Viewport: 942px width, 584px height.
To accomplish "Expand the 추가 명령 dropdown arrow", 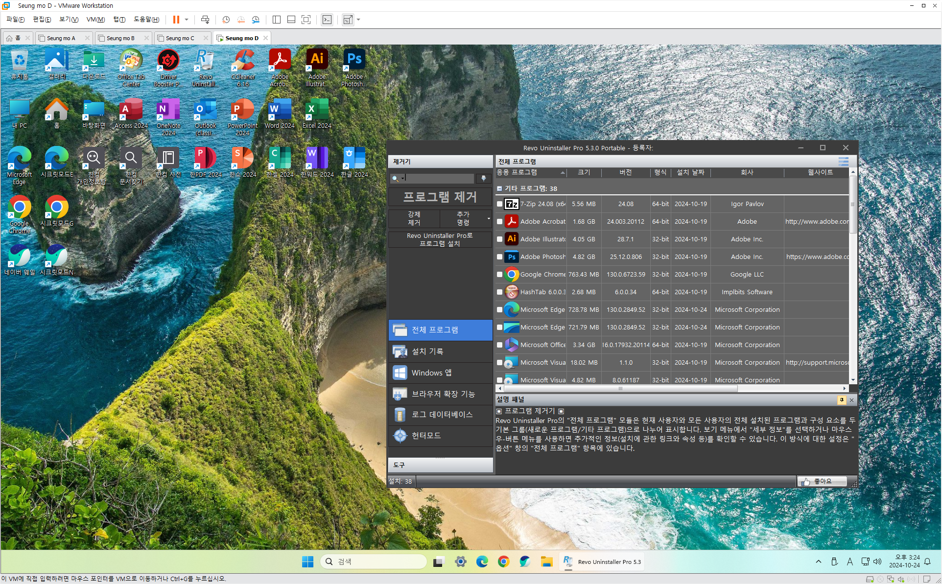I will pos(488,218).
